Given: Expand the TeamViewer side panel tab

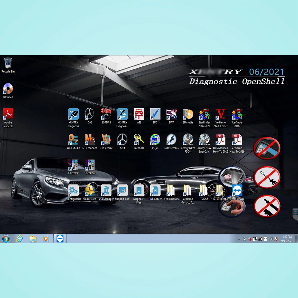Looking at the screenshot, I should pyautogui.click(x=295, y=214).
